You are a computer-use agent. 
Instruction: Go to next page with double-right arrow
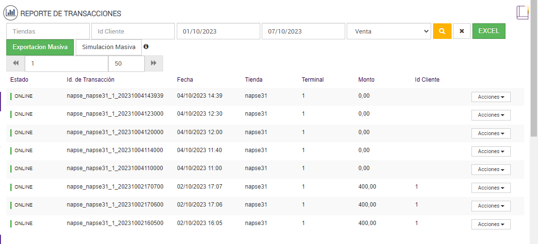(154, 63)
